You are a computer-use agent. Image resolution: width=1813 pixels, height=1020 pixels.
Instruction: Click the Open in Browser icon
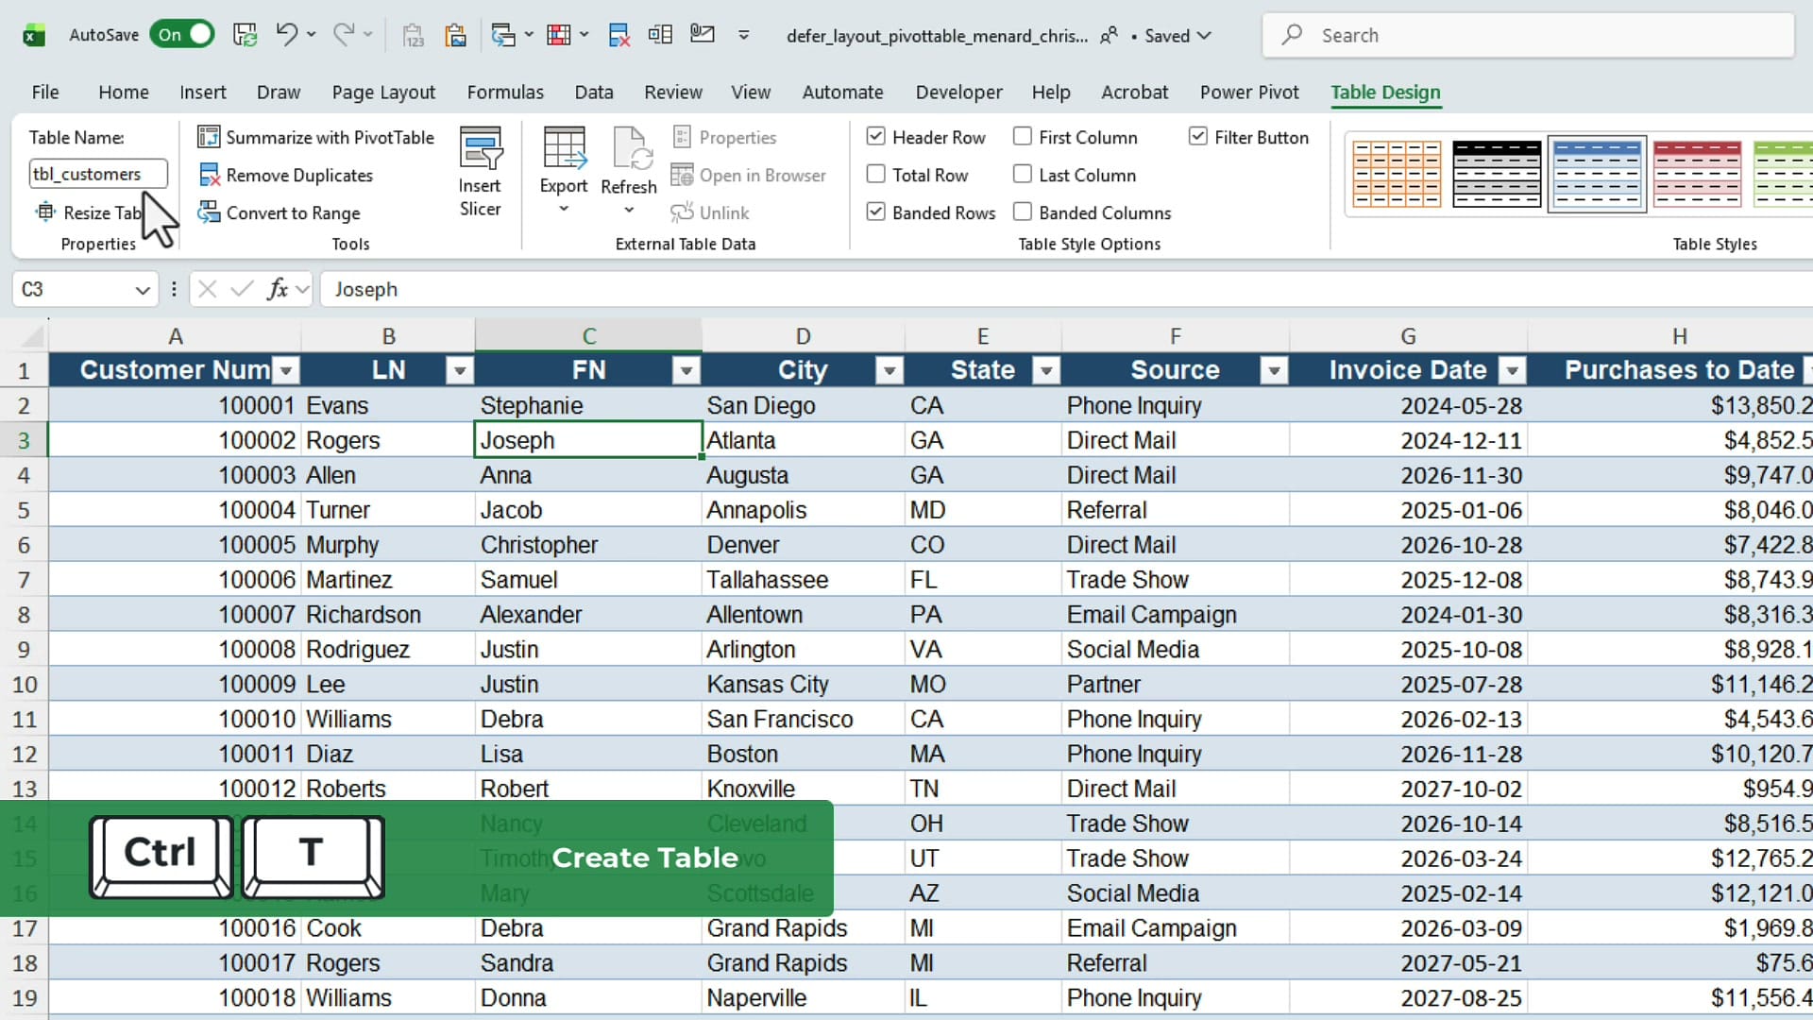682,175
